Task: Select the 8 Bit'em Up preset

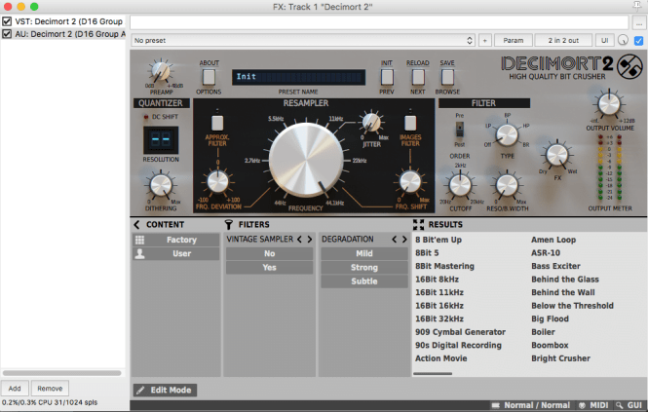Action: [x=438, y=240]
